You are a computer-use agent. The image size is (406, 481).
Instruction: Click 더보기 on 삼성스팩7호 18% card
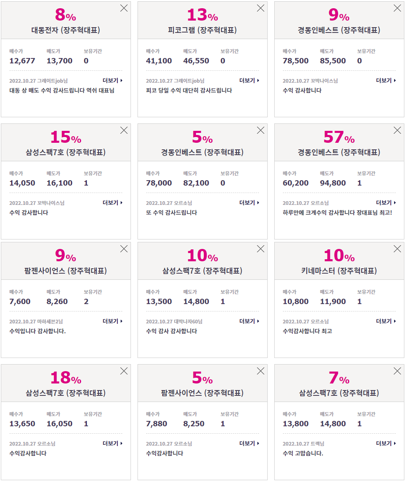click(113, 443)
